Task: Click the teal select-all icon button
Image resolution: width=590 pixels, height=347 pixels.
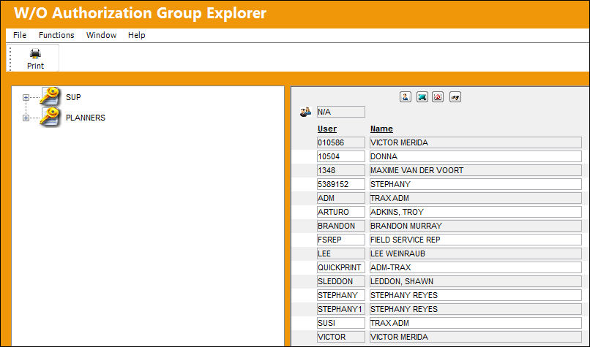Action: click(422, 97)
